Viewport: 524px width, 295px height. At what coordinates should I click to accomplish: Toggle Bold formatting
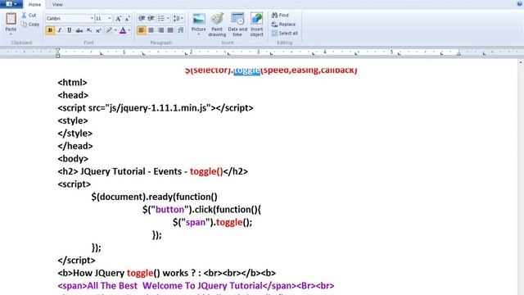point(50,30)
